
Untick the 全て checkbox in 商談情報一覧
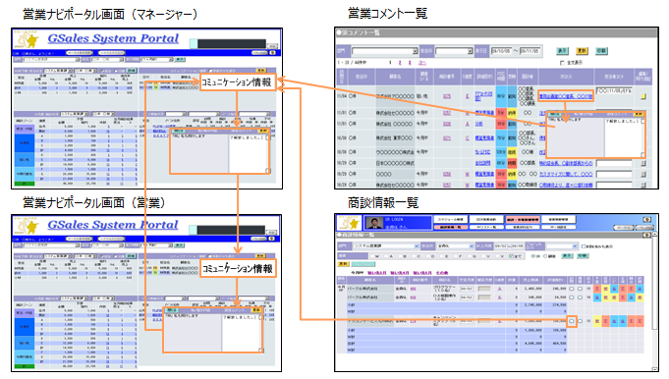click(x=511, y=256)
